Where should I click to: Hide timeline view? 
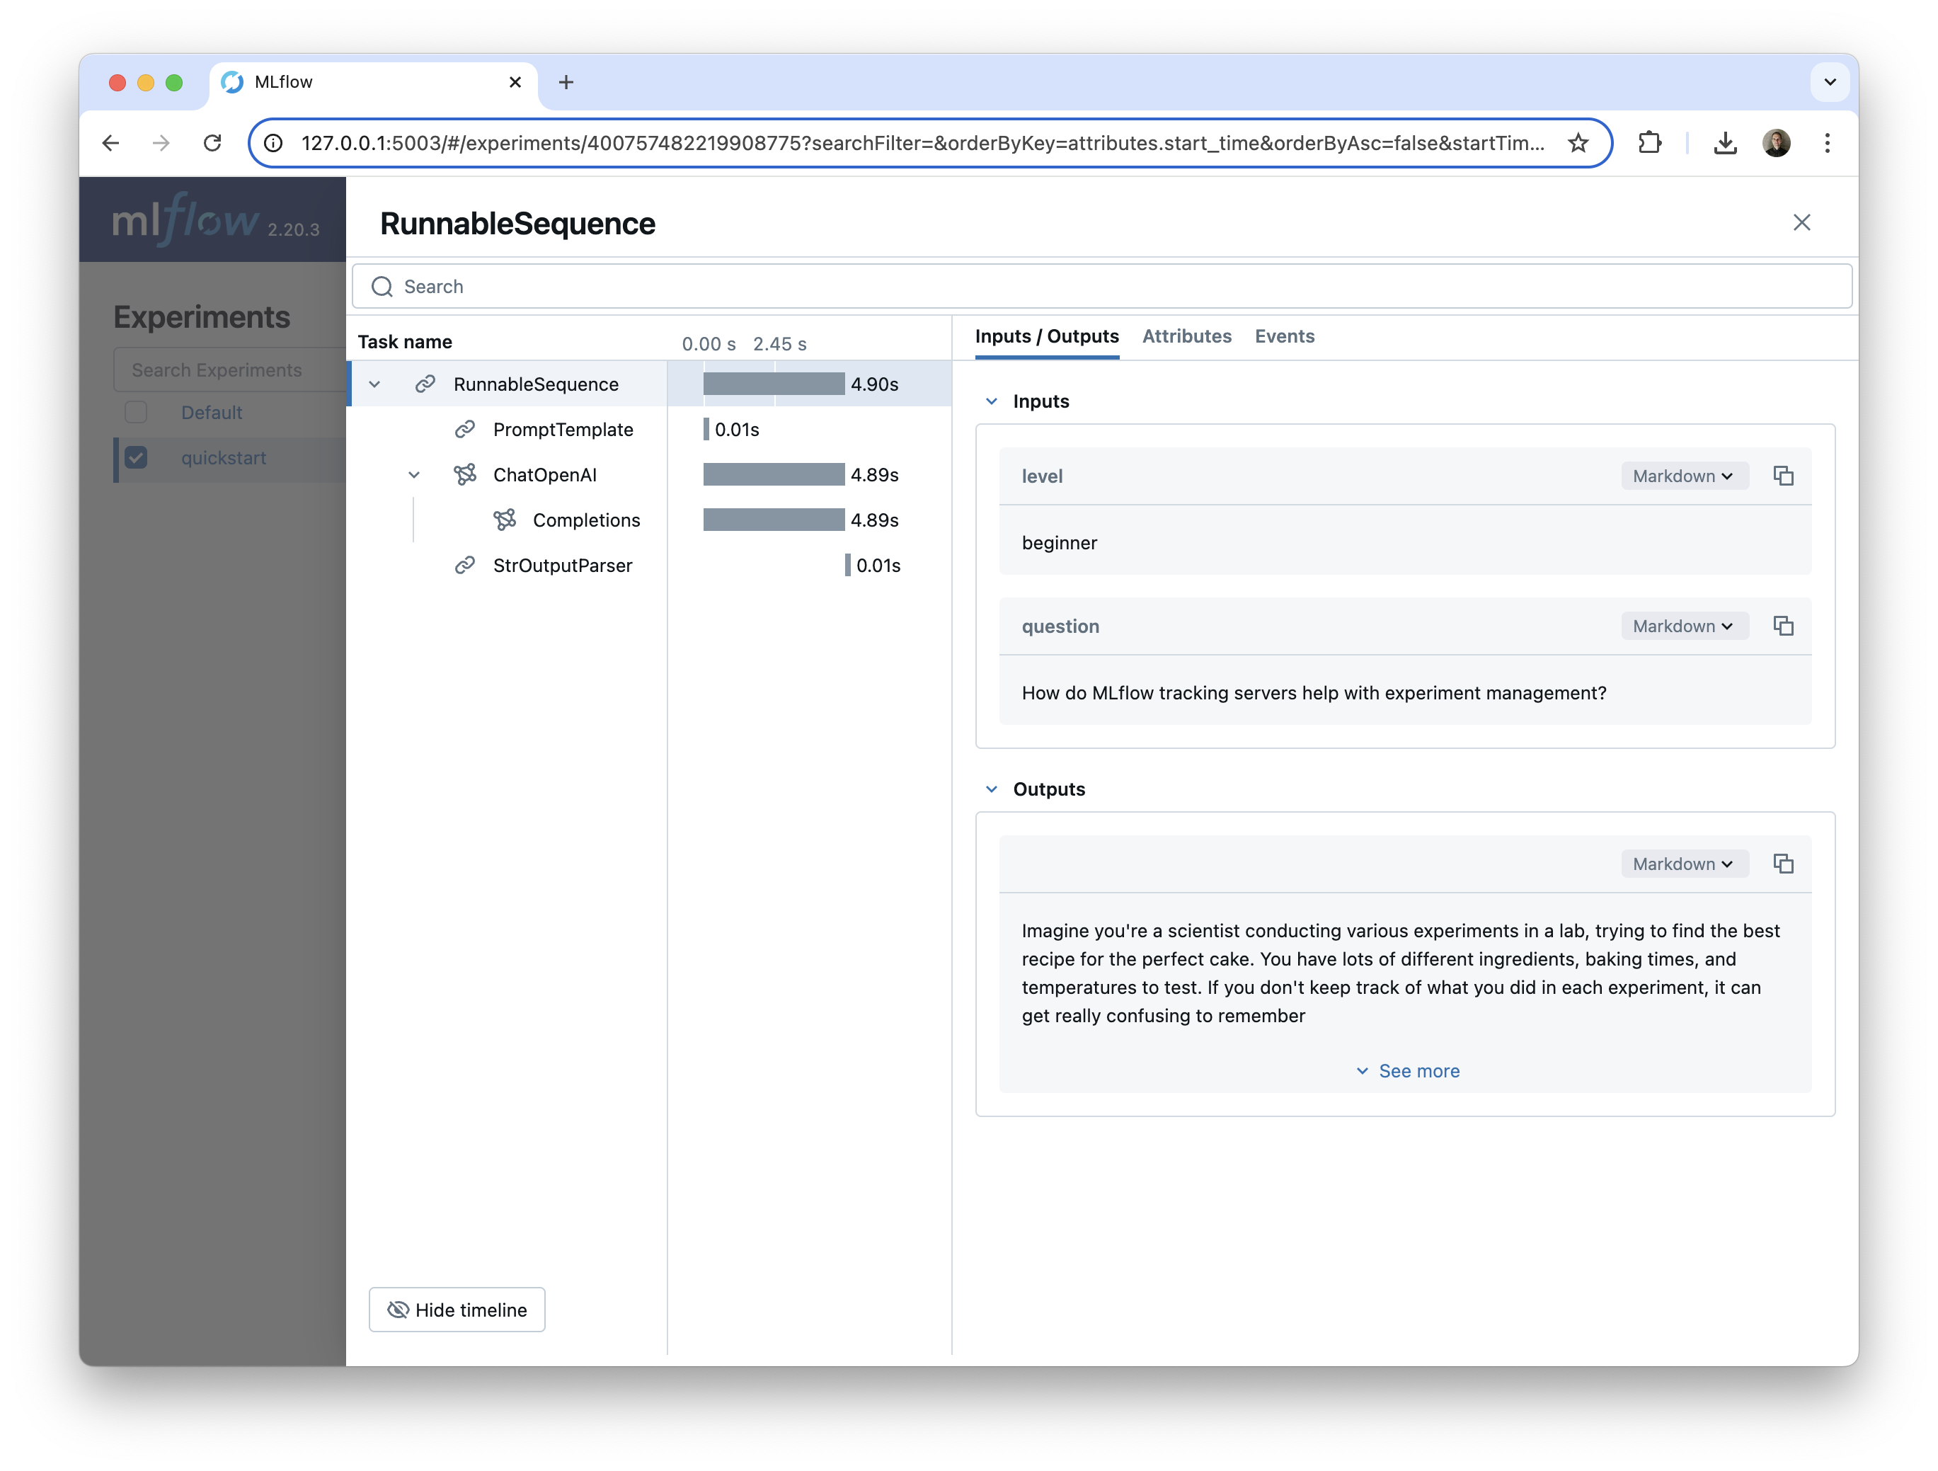point(457,1309)
